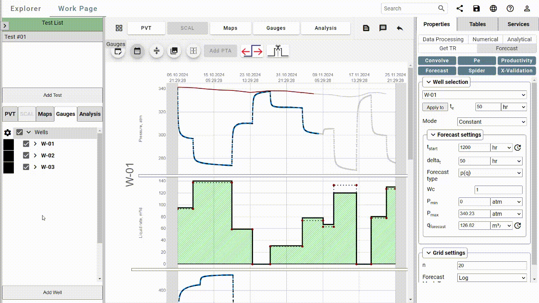The width and height of the screenshot is (539, 303).
Task: Open the Log forecast mesh dropdown
Action: click(492, 278)
